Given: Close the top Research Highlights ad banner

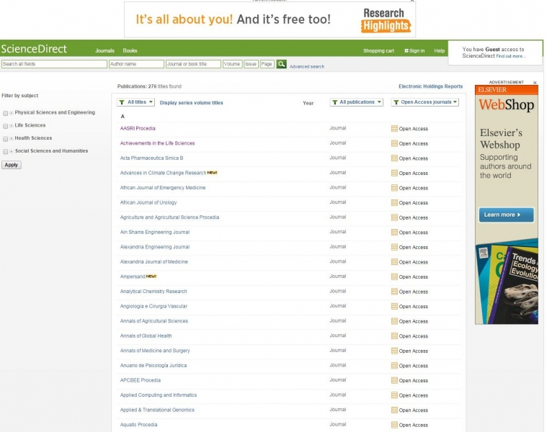Looking at the screenshot, I should point(412,1).
